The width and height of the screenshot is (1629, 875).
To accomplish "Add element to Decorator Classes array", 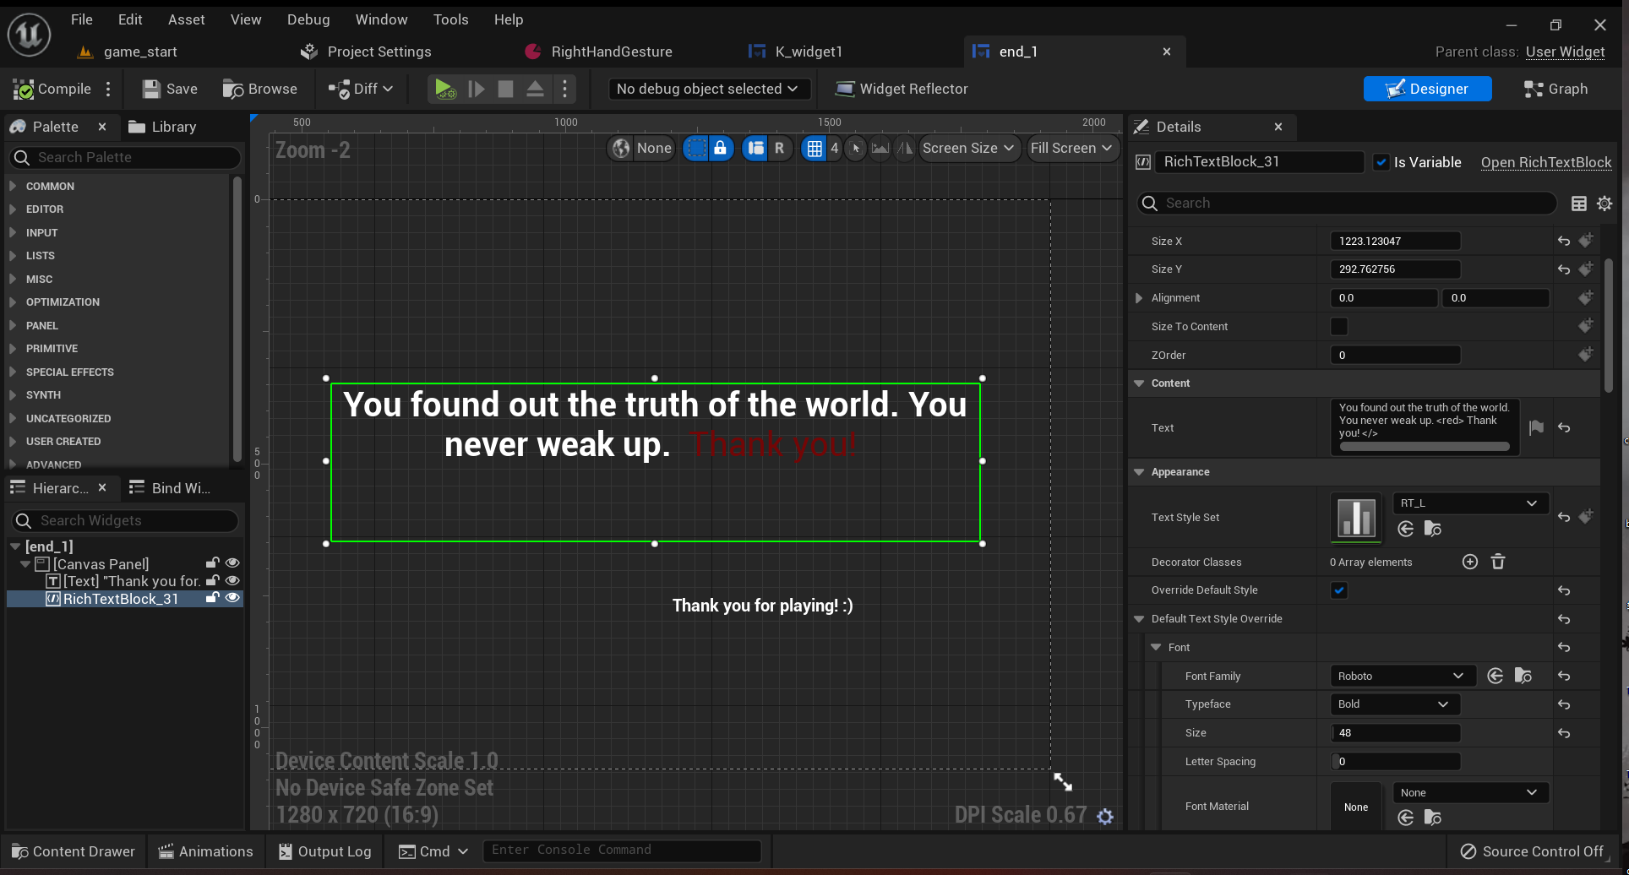I will [x=1469, y=562].
